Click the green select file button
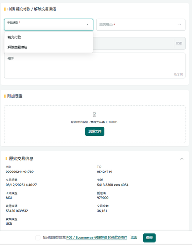Screen dimensions: 192x245 [95, 131]
